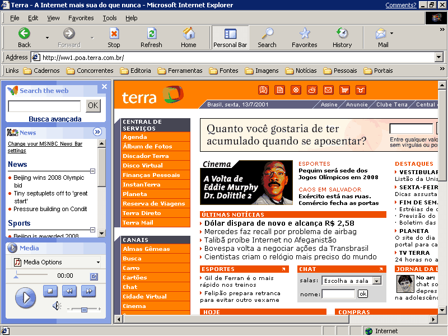Click the media volume slider
The width and height of the screenshot is (448, 336).
84,309
